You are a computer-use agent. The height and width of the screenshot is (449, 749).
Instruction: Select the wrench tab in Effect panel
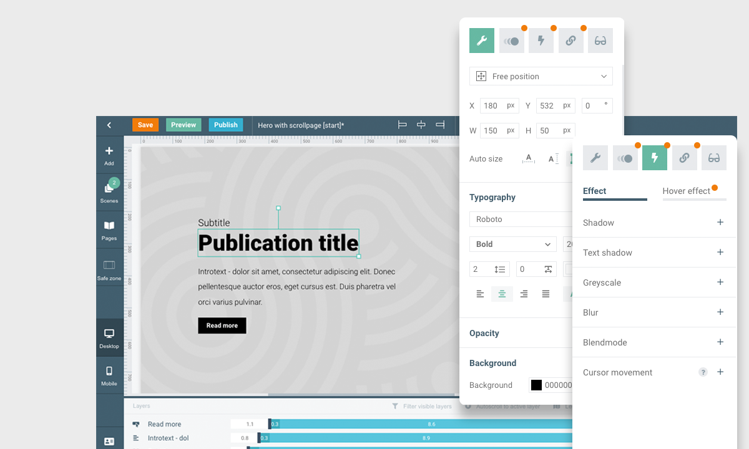[595, 158]
